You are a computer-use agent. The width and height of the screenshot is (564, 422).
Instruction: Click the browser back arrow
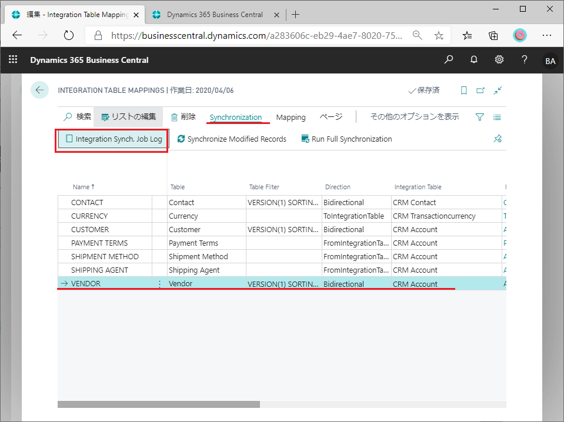[17, 35]
